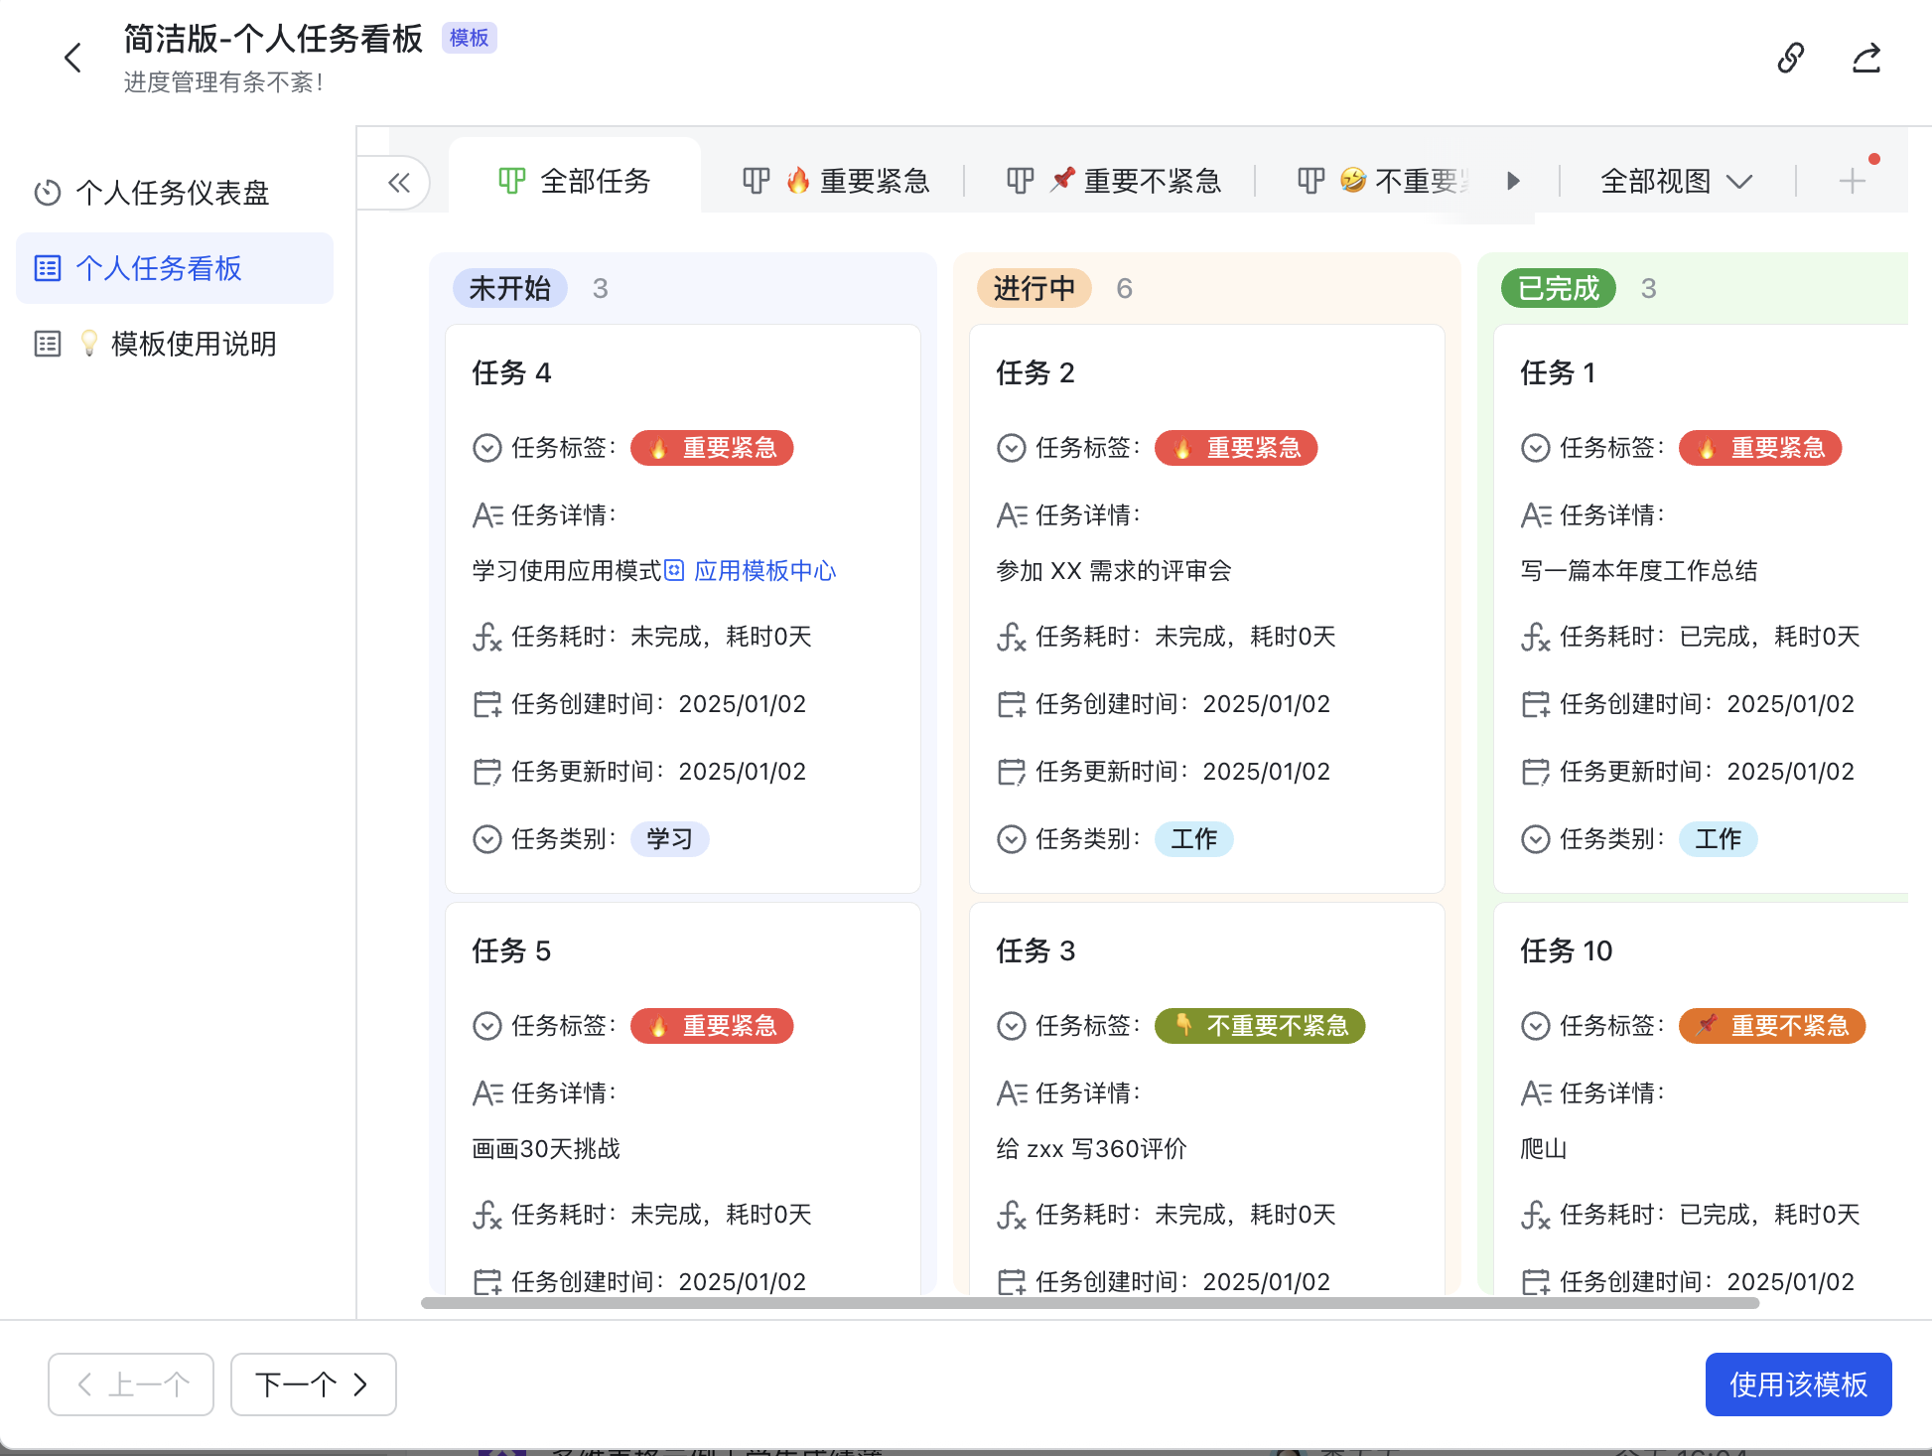Image resolution: width=1932 pixels, height=1456 pixels.
Task: Click the 模板使用说明 table icon in sidebar
Action: click(x=48, y=344)
